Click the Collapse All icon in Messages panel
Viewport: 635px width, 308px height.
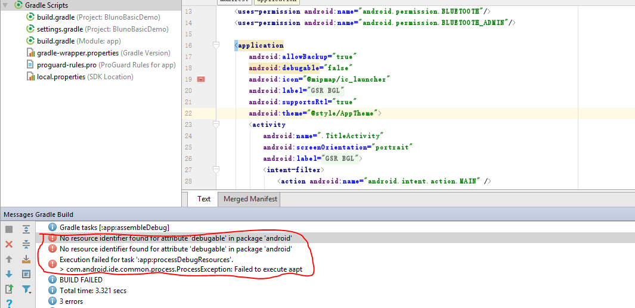pos(26,244)
